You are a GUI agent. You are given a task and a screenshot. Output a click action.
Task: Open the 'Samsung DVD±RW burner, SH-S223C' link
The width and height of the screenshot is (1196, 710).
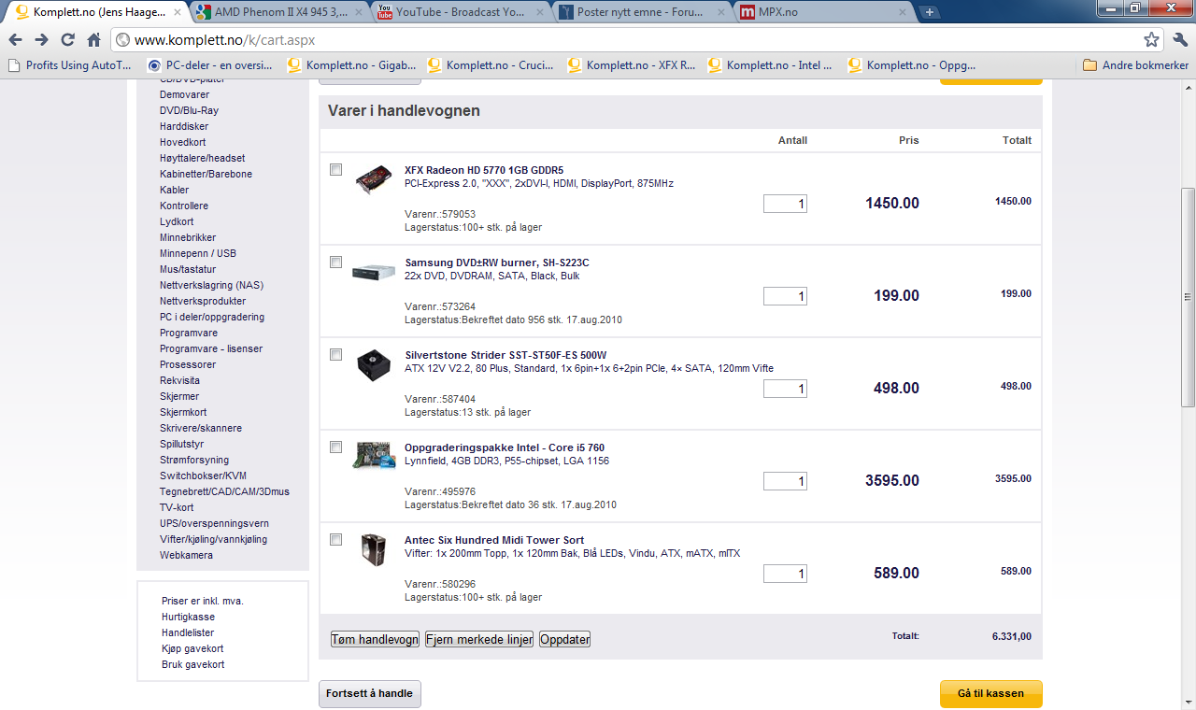(497, 263)
